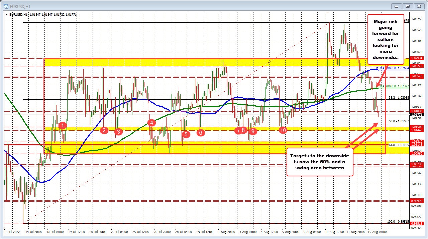
Task: Click circled marker 9 near 3 Aug
Action: pyautogui.click(x=252, y=132)
